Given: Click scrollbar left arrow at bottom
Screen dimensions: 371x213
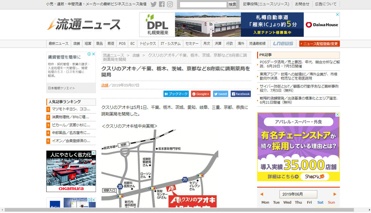Looking at the screenshot, I should click(2, 210).
